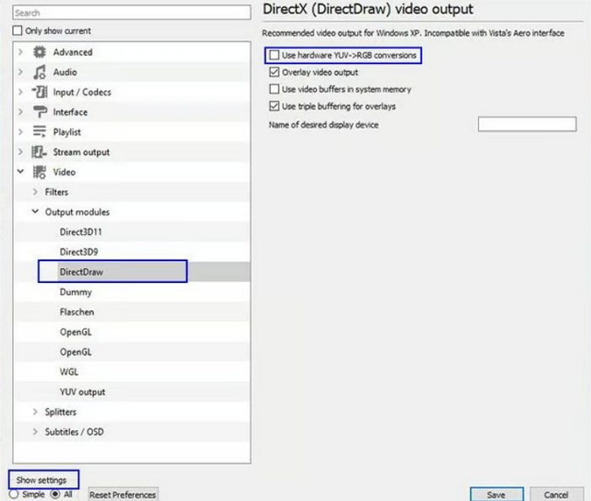Screen dimensions: 591x501
Task: Check Use video buffers in system memory
Action: (x=274, y=89)
